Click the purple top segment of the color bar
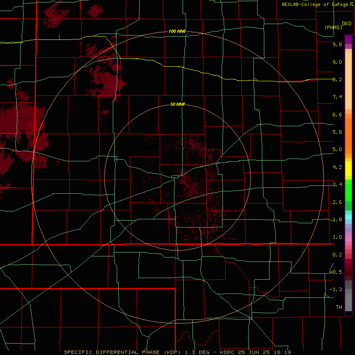Screen dimensions: 355x355 point(348,39)
